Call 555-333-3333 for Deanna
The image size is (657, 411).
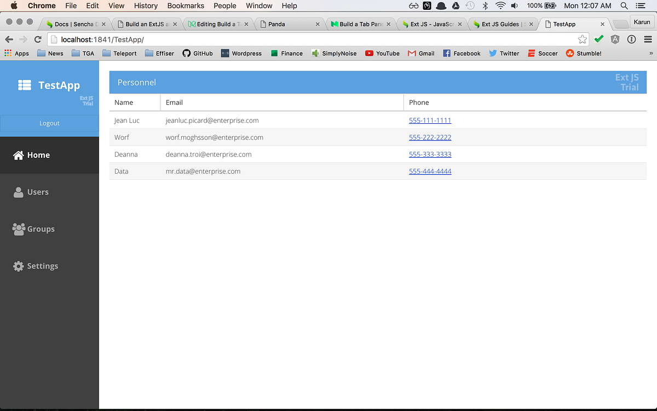tap(430, 154)
